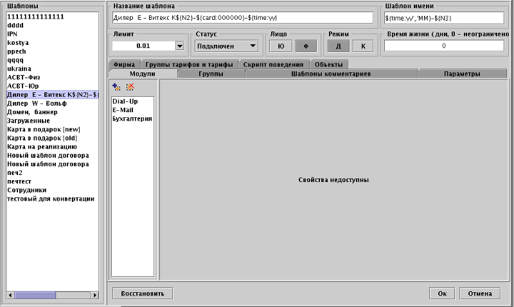Viewport: 514px width, 307px height.
Task: Expand the Статус dropdown showing Подключен
Action: (x=226, y=46)
